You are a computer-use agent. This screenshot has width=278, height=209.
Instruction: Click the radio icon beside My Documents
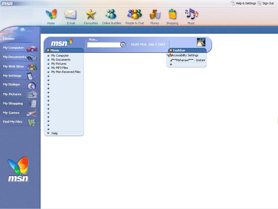coord(32,58)
